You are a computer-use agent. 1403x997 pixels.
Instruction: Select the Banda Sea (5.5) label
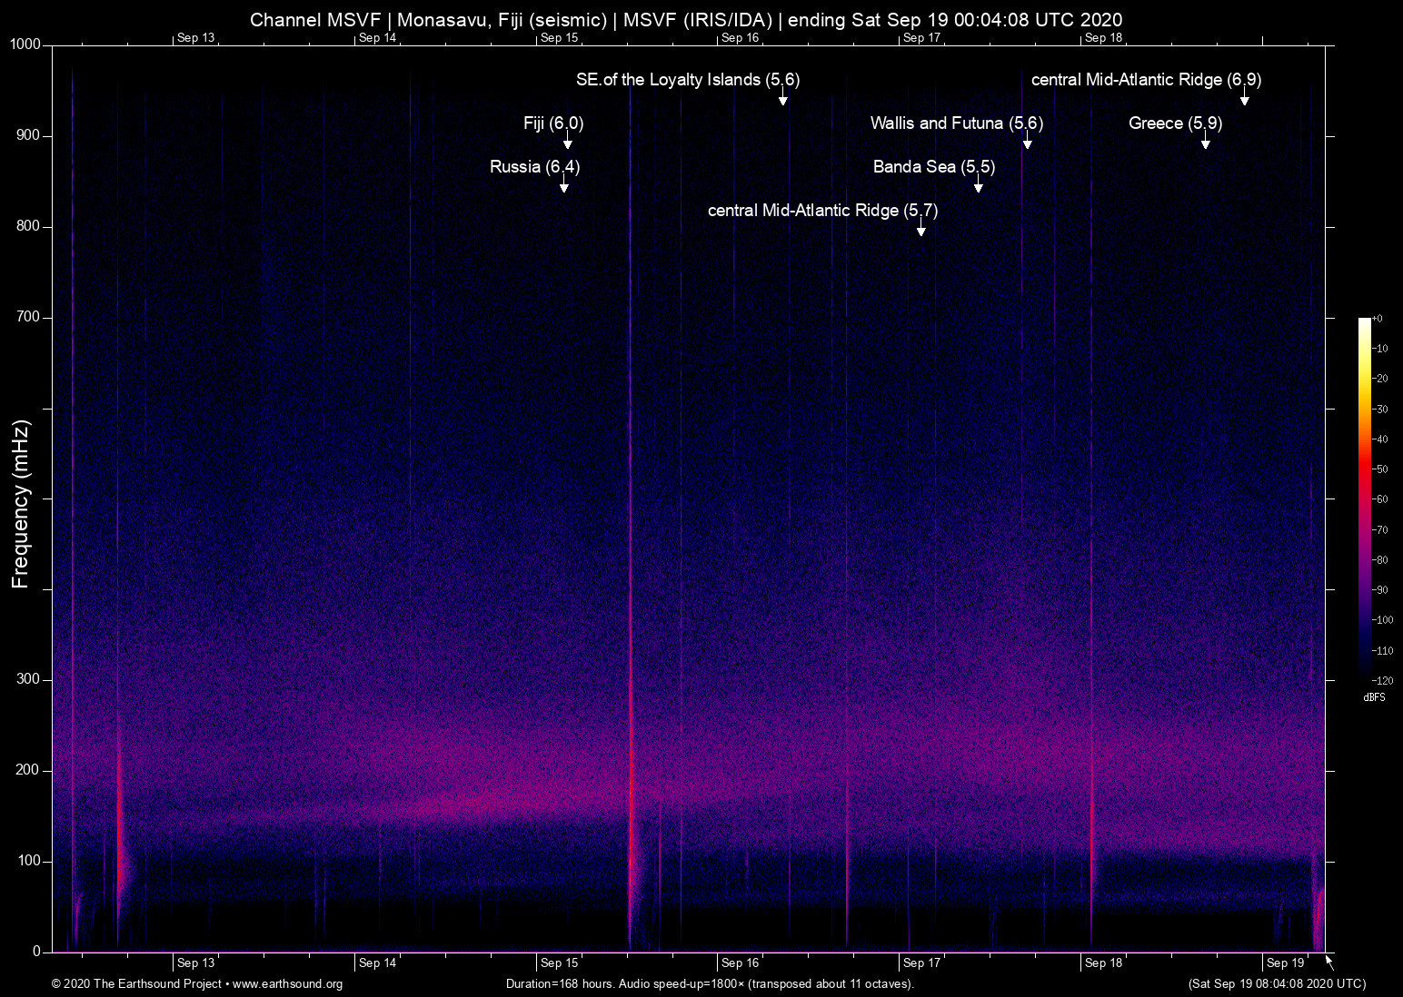[x=934, y=167]
